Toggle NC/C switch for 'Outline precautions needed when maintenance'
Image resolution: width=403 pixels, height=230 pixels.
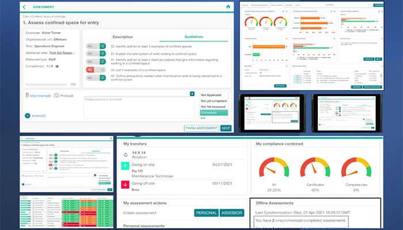[96, 78]
